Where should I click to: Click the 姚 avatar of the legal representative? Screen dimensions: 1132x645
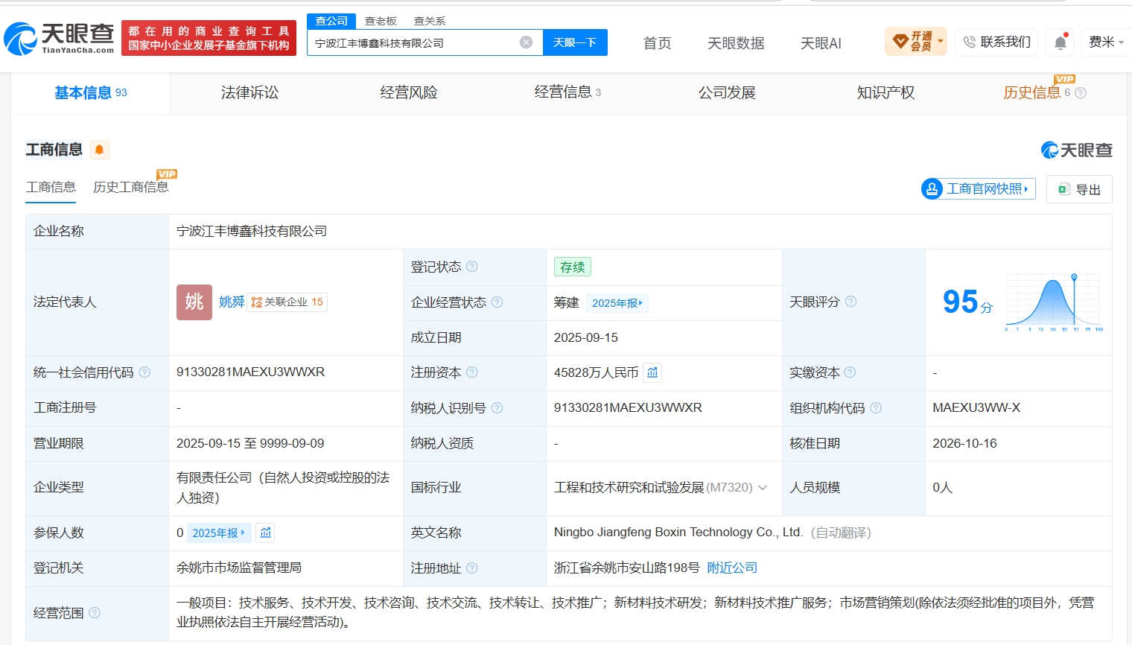point(194,302)
